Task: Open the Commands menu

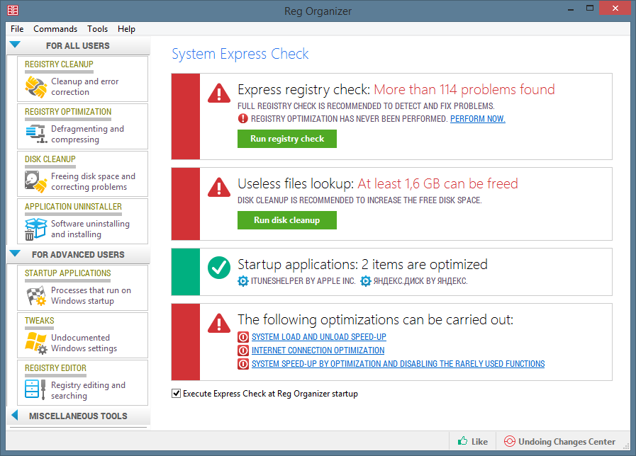Action: [55, 29]
